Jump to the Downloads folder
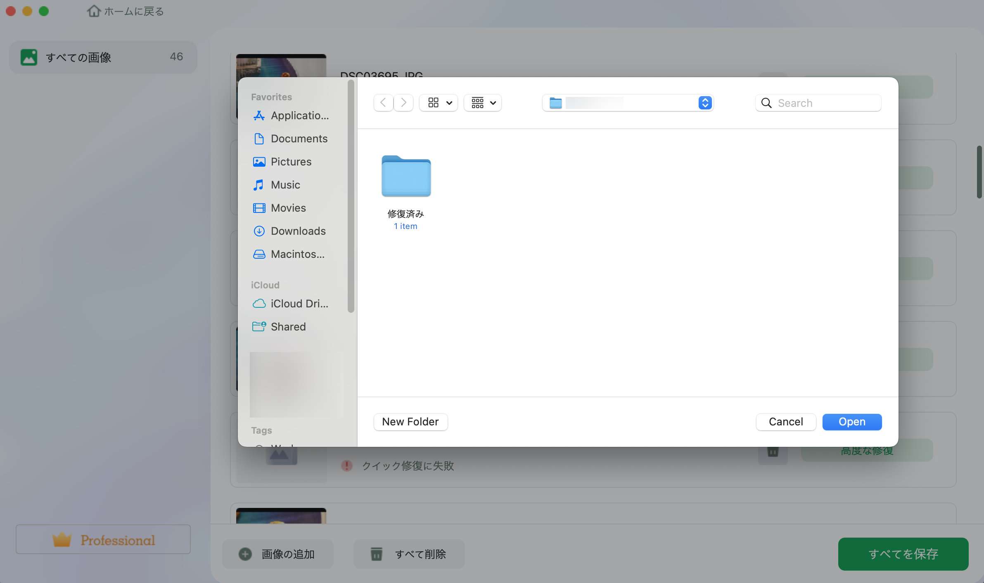 point(298,231)
